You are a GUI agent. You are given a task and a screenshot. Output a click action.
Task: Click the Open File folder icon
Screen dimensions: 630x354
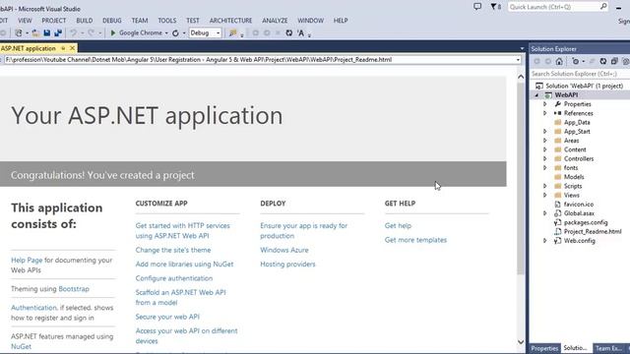point(35,32)
